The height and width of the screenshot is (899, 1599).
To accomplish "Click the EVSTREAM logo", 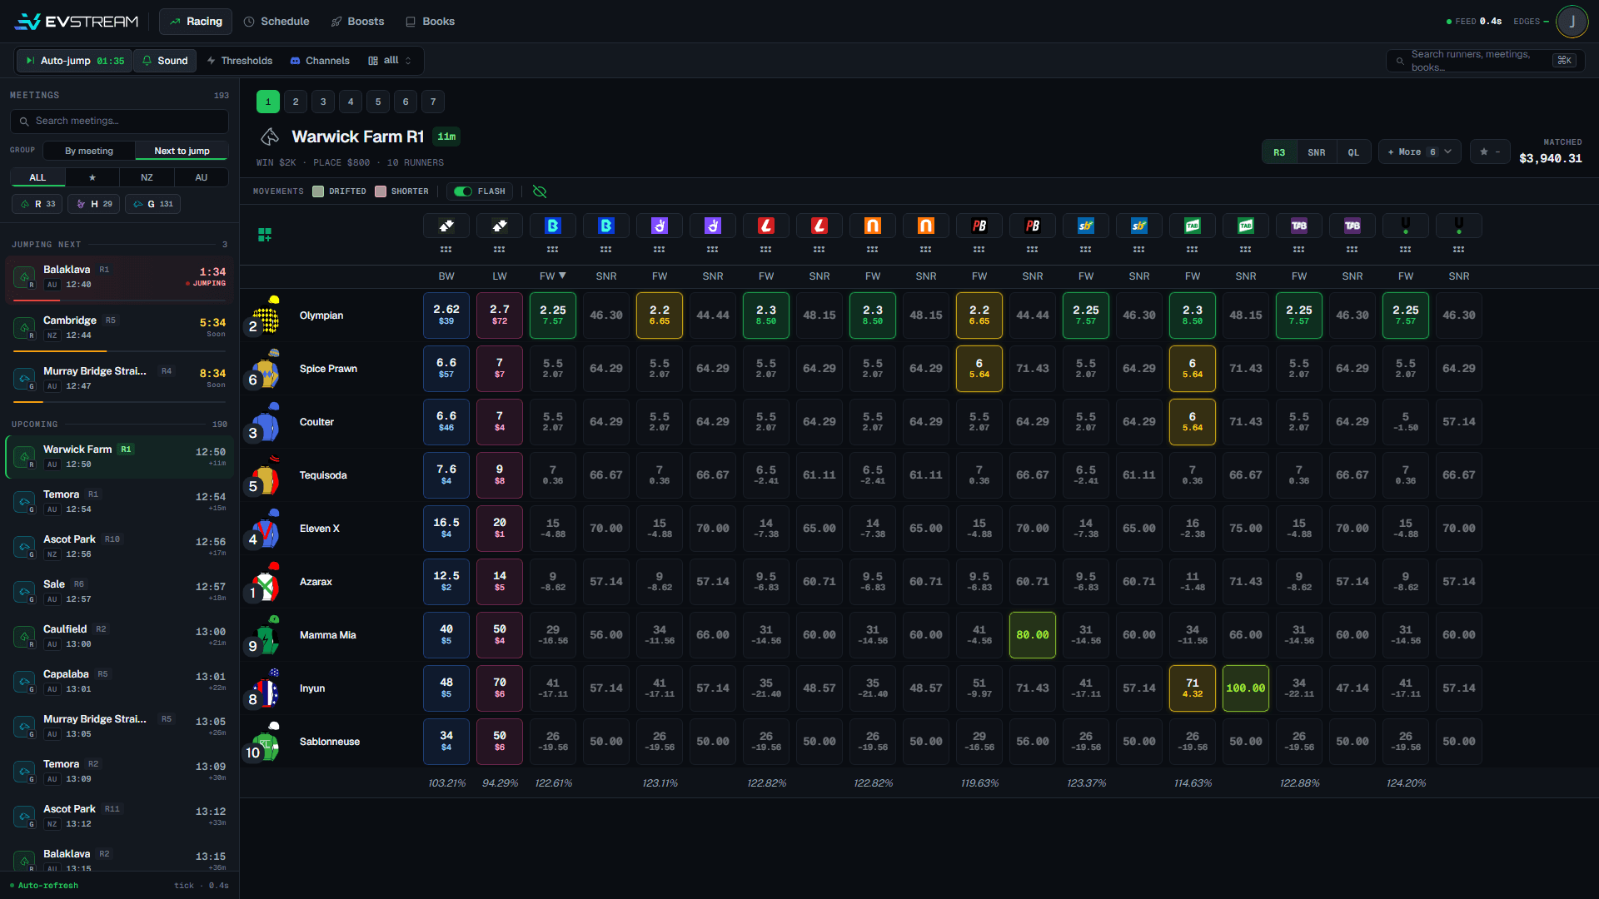I will point(77,22).
